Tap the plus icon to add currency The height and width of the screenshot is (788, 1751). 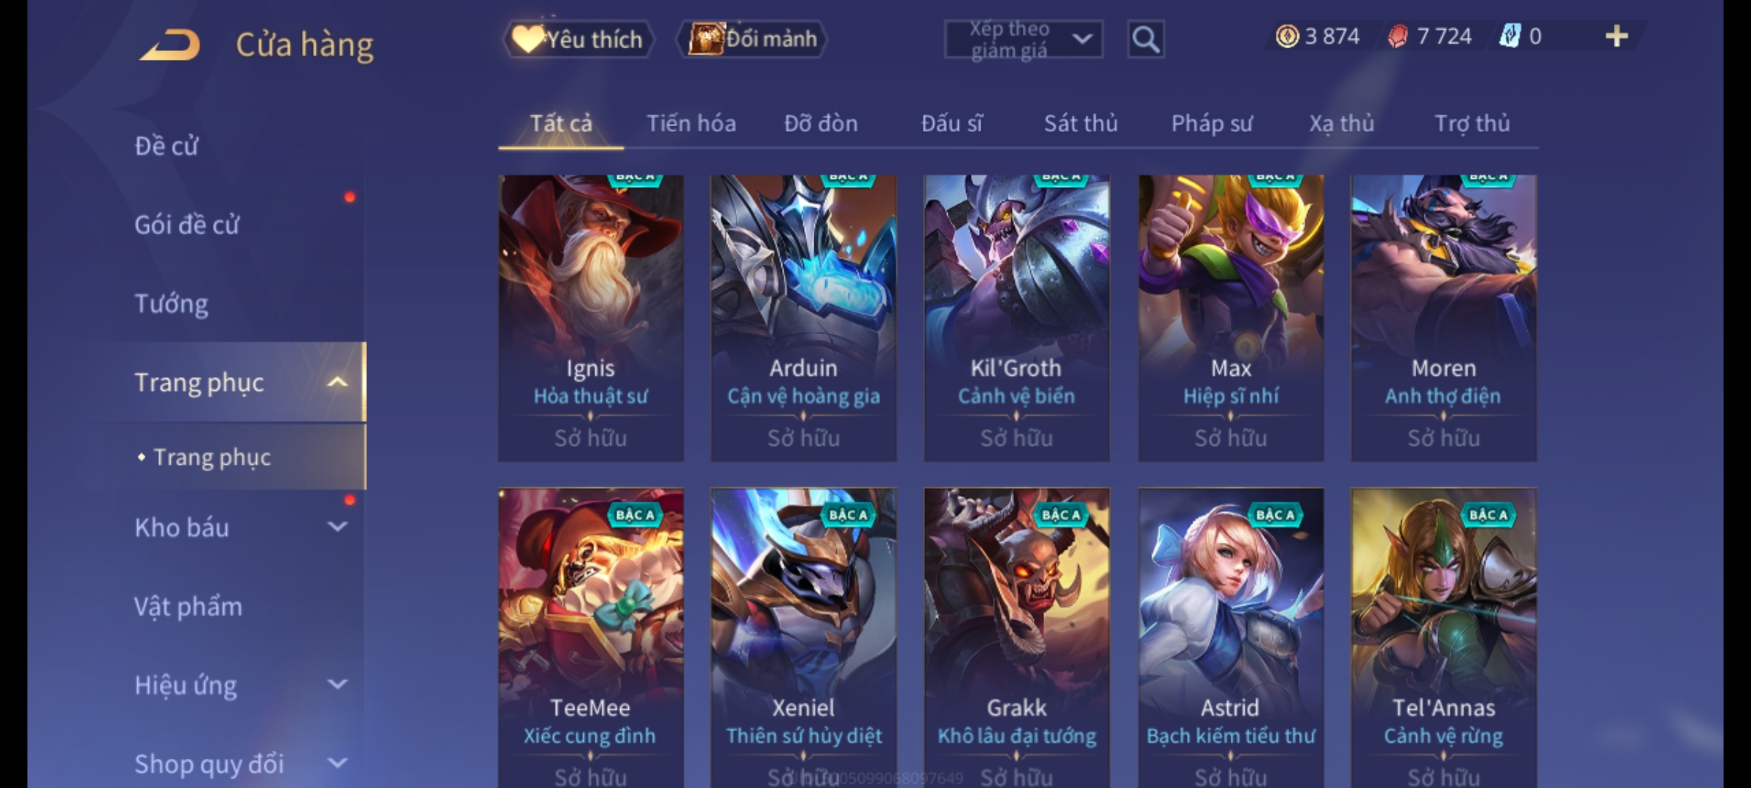click(1617, 36)
